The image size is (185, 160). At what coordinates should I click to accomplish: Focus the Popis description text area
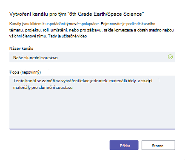[92, 103]
